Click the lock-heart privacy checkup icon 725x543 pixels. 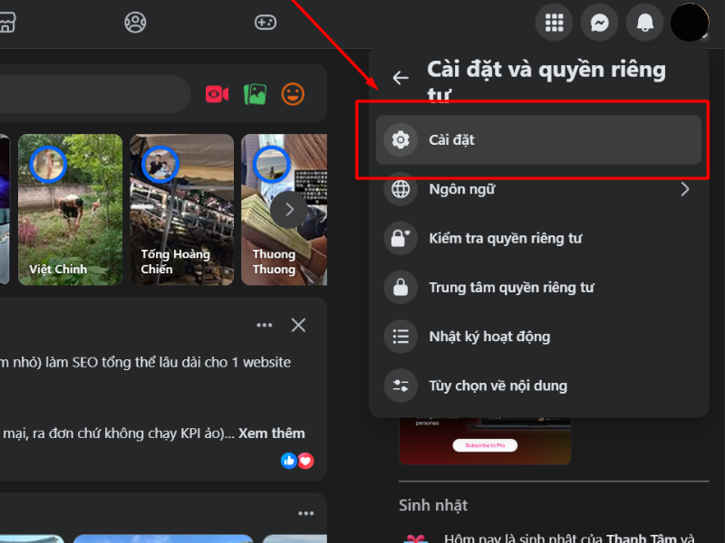pos(401,238)
